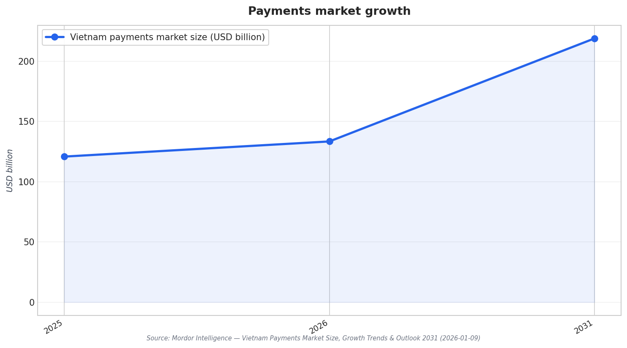627x348 pixels.
Task: Click the Mordor Intelligence source citation text
Action: [x=313, y=338]
